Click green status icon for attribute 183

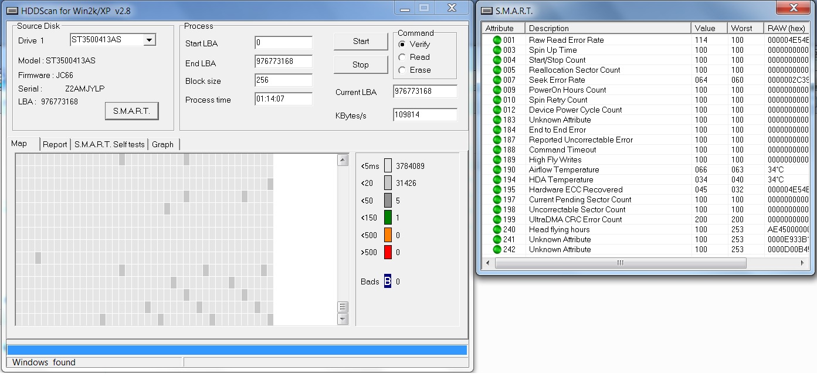coord(497,120)
